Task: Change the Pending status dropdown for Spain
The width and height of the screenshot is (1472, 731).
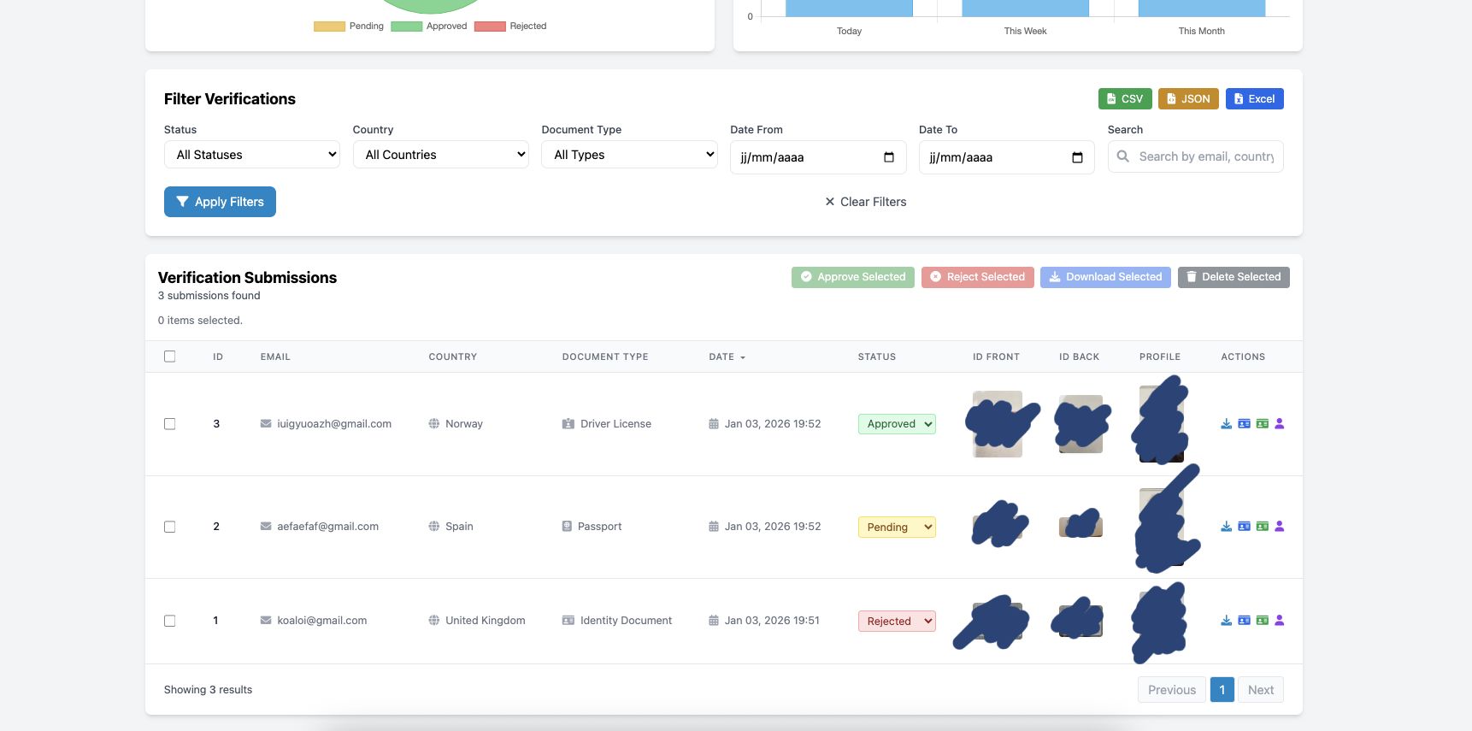Action: point(896,528)
